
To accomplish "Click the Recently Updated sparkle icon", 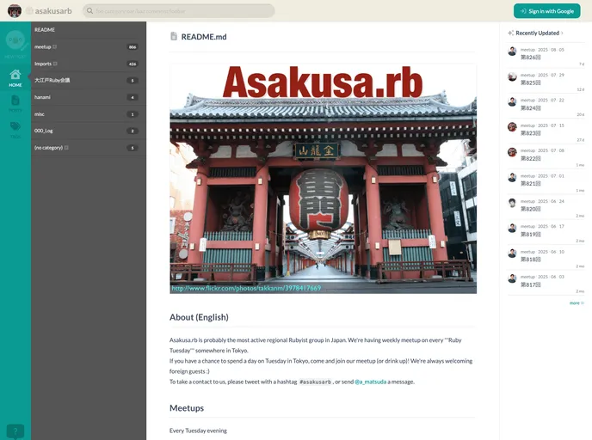I will point(511,34).
